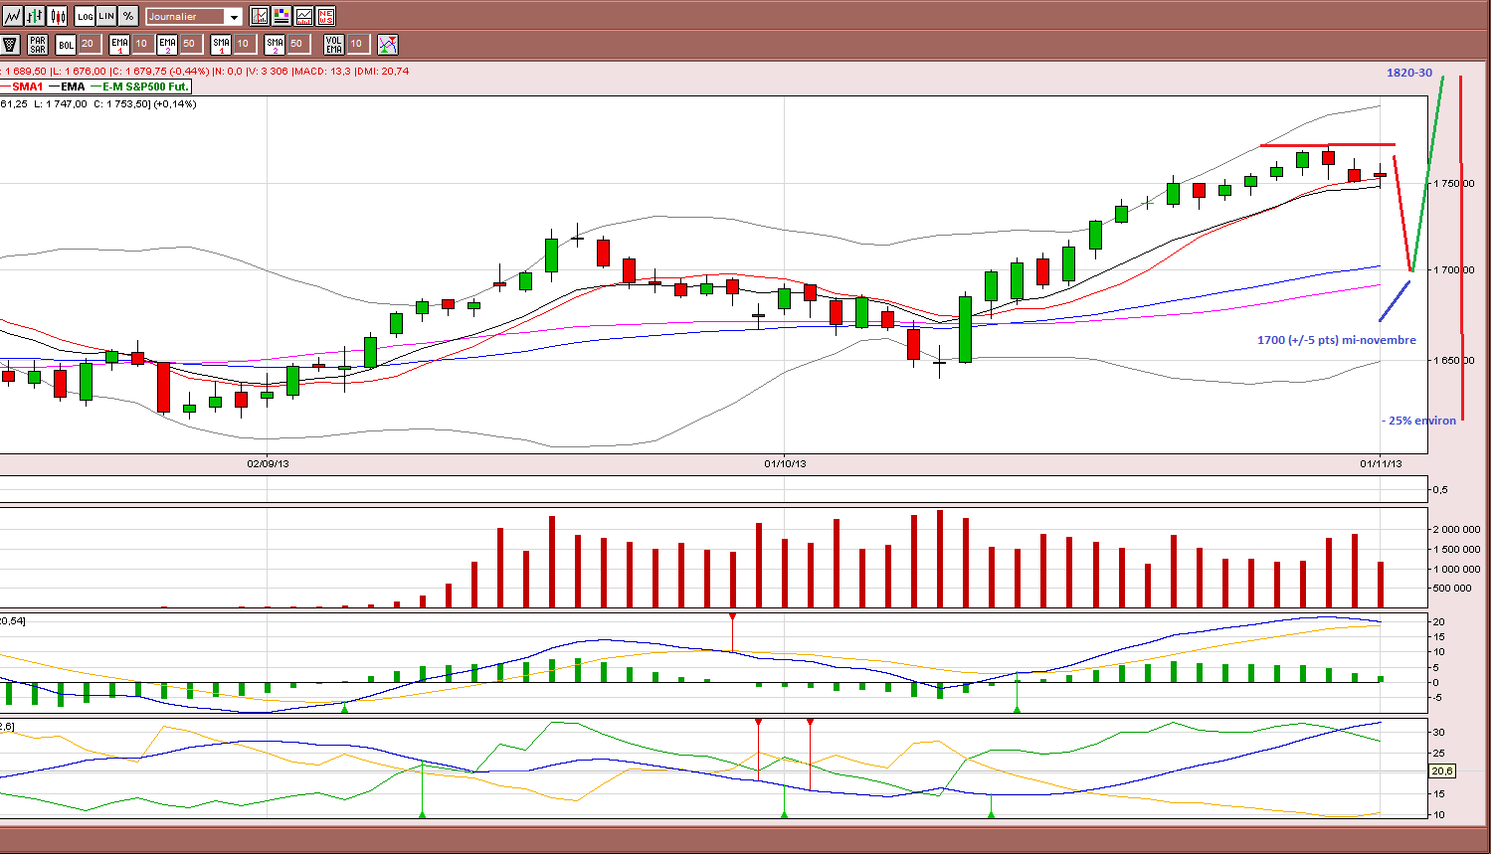Toggle the EMA 2 indicator
The height and width of the screenshot is (854, 1494).
tap(167, 45)
